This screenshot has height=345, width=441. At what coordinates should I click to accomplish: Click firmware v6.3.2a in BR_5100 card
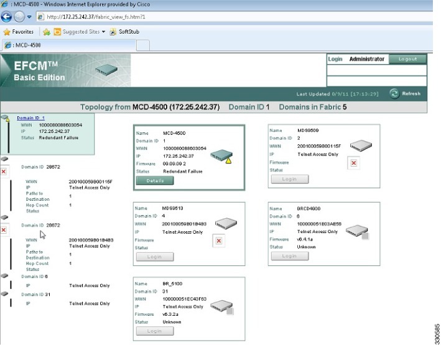pyautogui.click(x=170, y=315)
